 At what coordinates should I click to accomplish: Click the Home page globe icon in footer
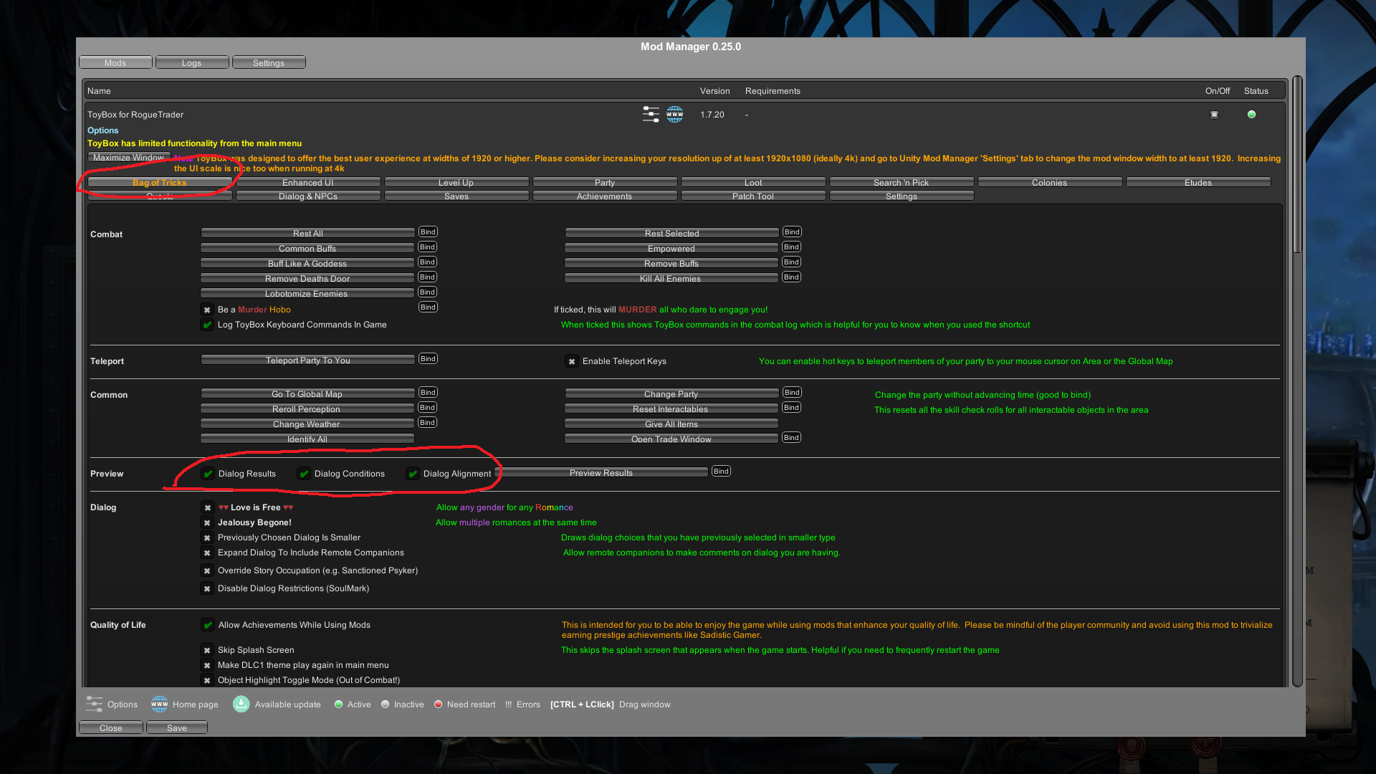[x=159, y=704]
